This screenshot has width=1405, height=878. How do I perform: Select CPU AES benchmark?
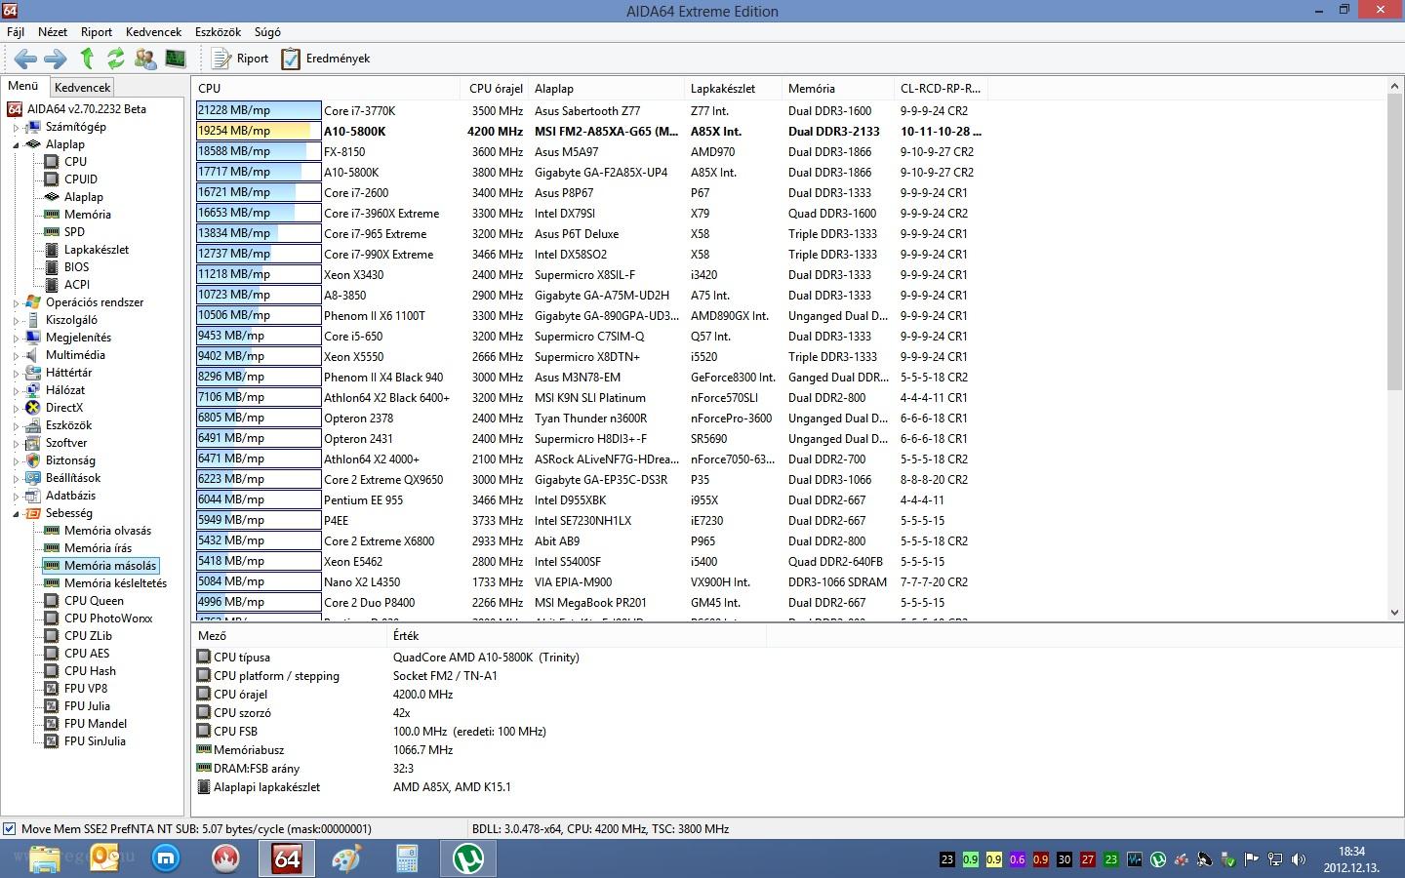87,654
